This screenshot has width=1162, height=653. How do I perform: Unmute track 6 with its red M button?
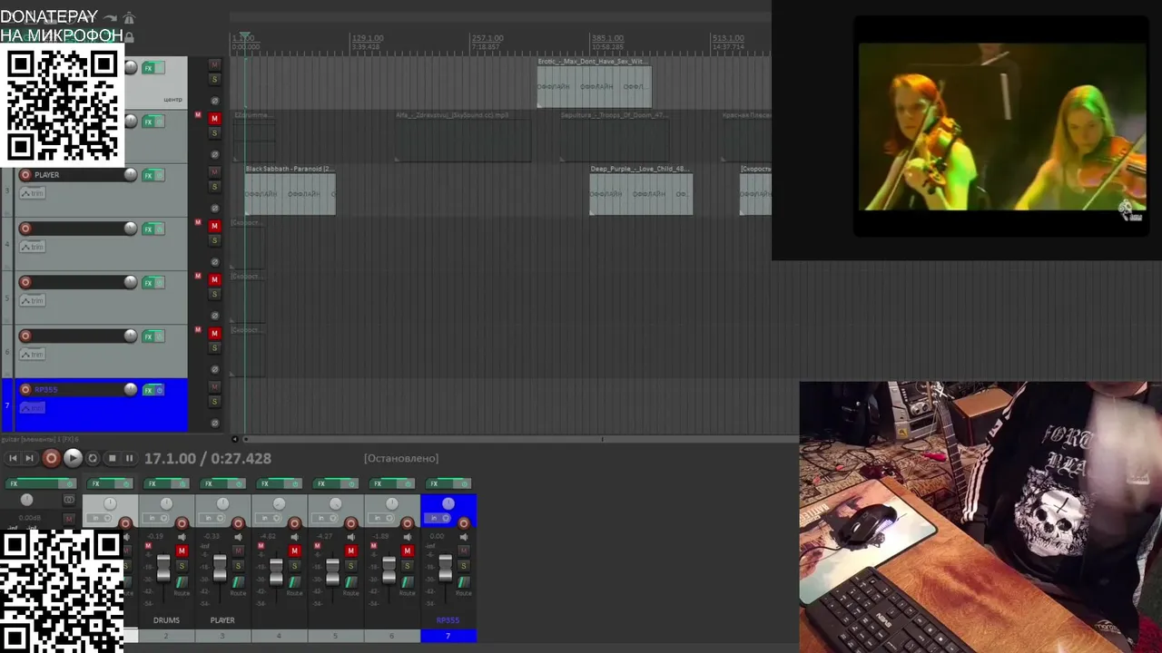pyautogui.click(x=215, y=333)
